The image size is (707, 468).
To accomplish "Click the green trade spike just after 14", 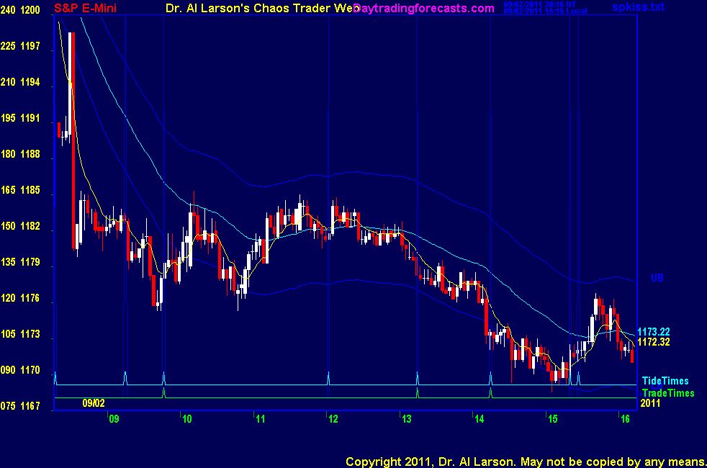I will click(x=490, y=392).
